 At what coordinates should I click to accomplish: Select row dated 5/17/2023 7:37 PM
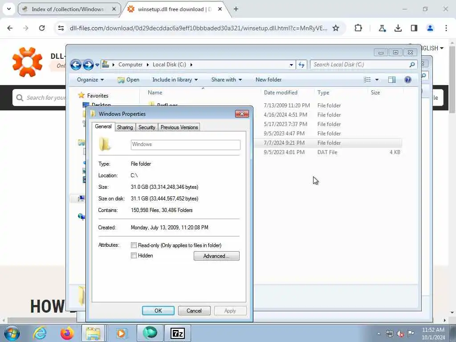click(327, 124)
